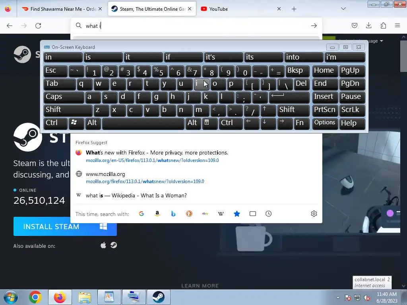Image resolution: width=407 pixels, height=305 pixels.
Task: Select Wikipedia What Is a Woman suggestion
Action: (x=196, y=195)
